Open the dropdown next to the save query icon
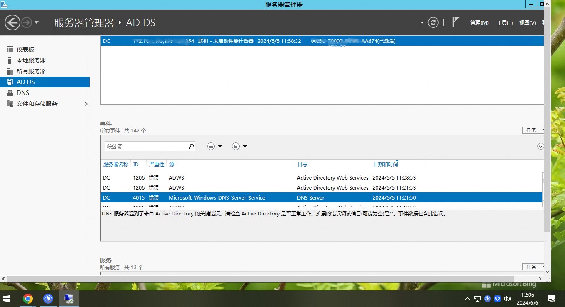The image size is (565, 307). (x=245, y=146)
